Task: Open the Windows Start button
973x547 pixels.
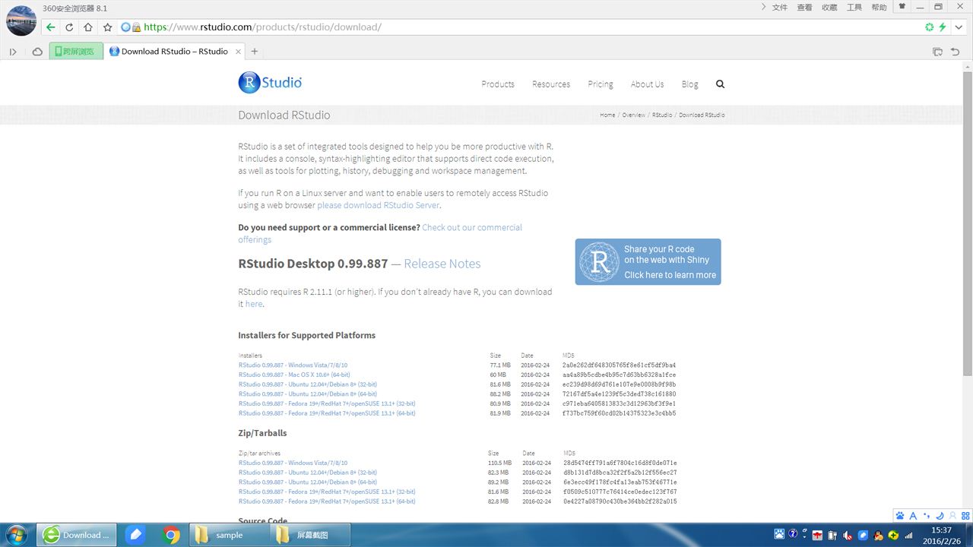Action: coord(16,535)
